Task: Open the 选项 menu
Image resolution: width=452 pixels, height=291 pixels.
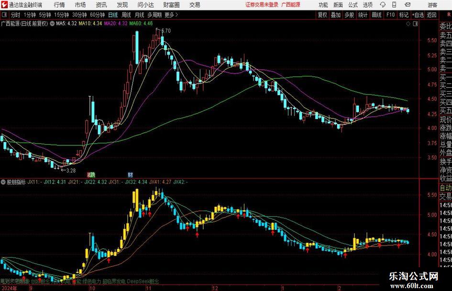Action: [367, 5]
